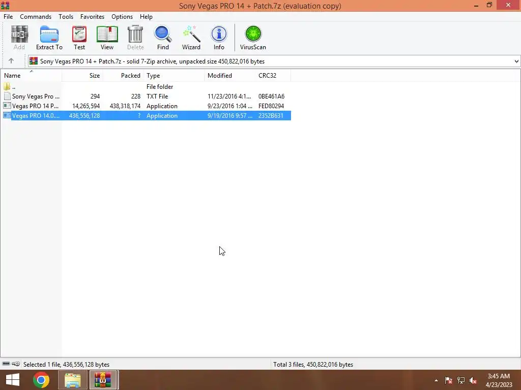Open the View file tool
This screenshot has width=521, height=390.
(x=107, y=34)
